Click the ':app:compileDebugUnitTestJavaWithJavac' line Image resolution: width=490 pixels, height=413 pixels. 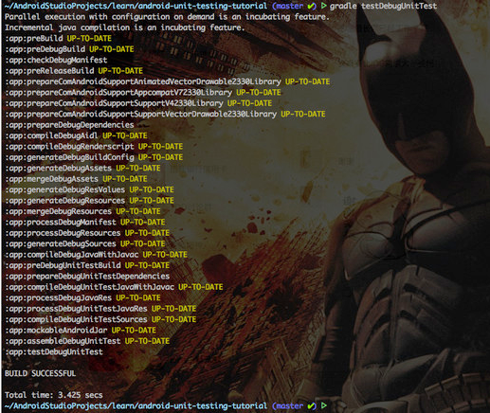tap(114, 287)
